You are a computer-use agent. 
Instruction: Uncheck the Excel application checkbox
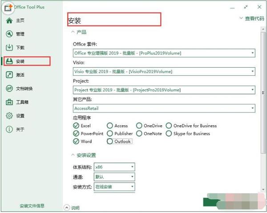click(76, 126)
